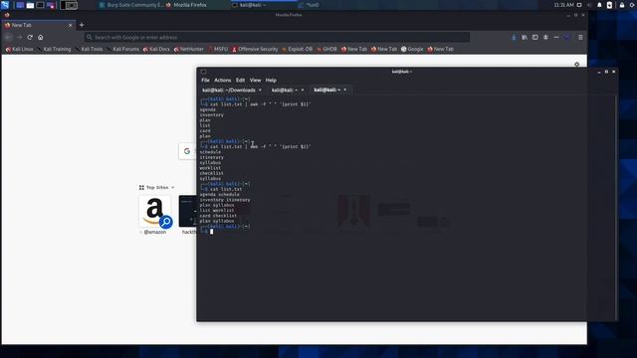Screen dimensions: 637x358
Task: Switch to Burp Suite Community in the taskbar
Action: [x=130, y=5]
